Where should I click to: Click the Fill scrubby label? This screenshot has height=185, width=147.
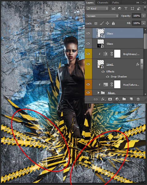(129, 23)
